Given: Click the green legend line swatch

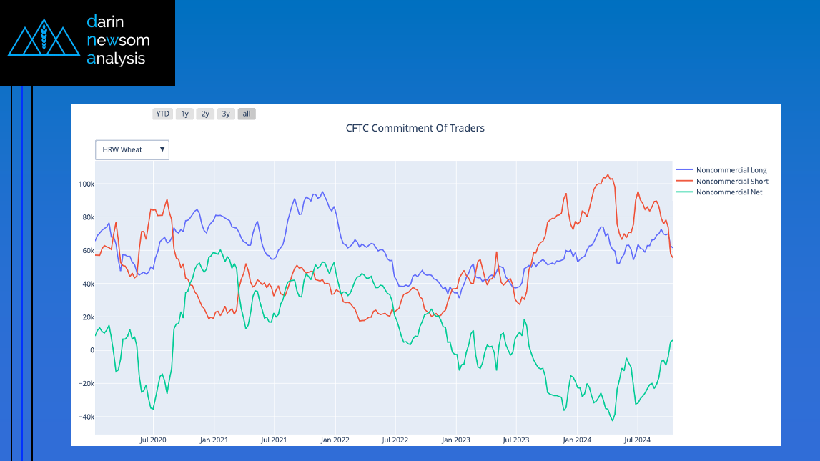Looking at the screenshot, I should (x=684, y=192).
